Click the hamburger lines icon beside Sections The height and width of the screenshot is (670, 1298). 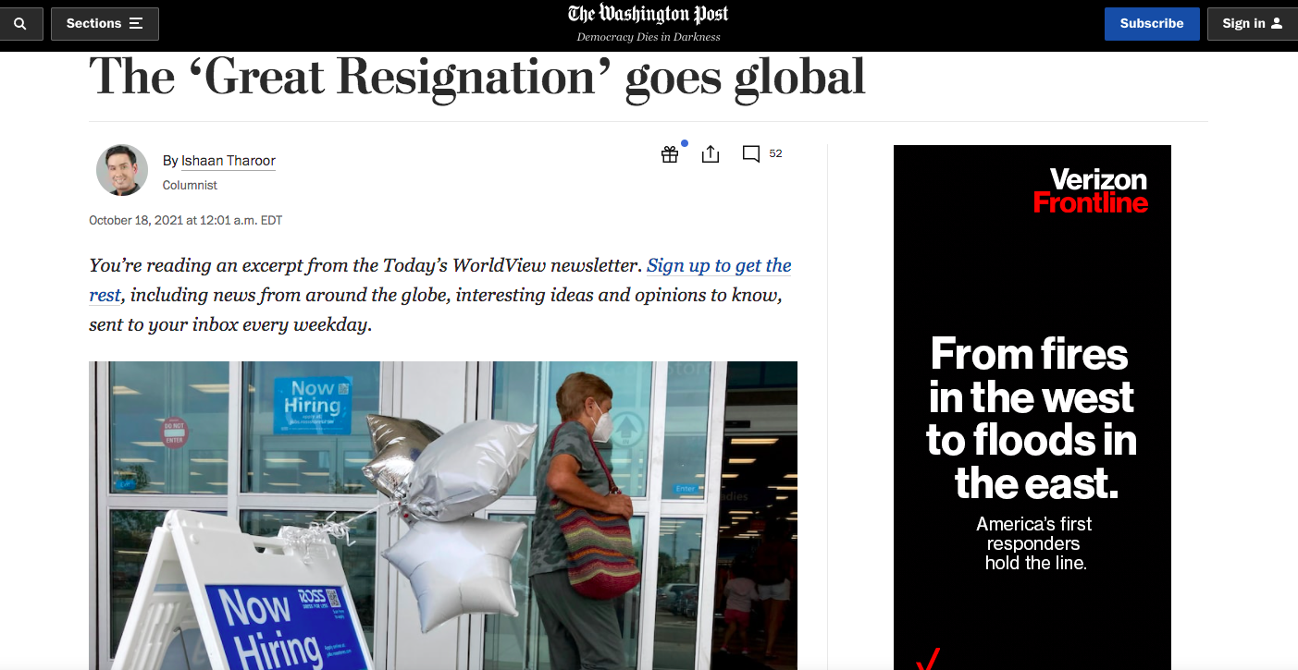136,24
